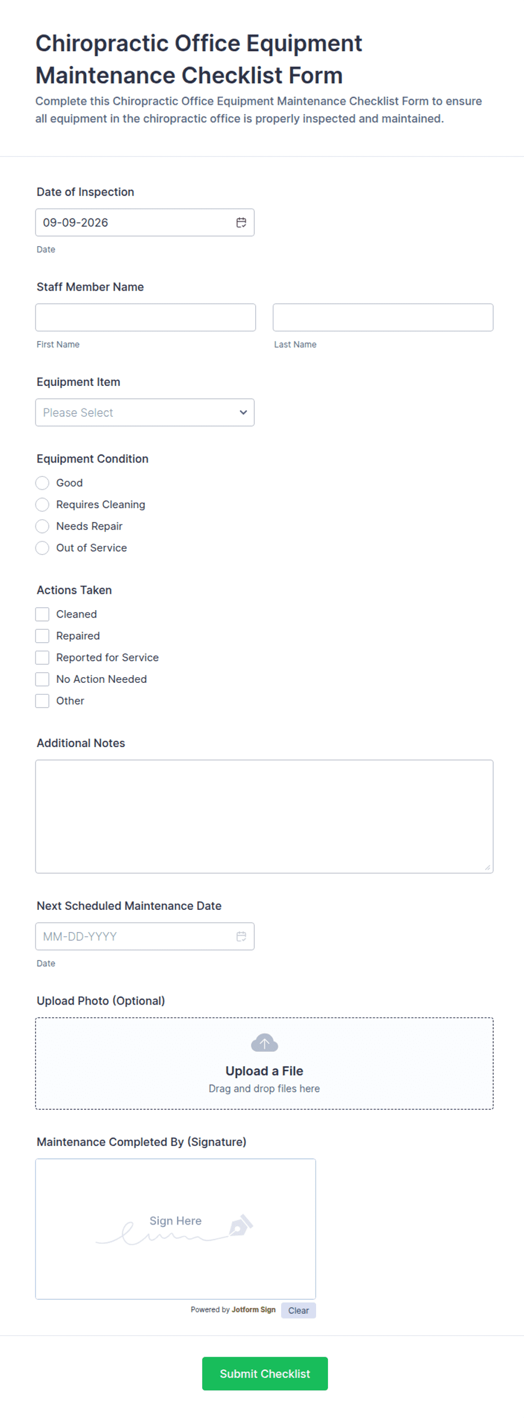524x1418 pixels.
Task: Clear the signature pad
Action: click(299, 1310)
